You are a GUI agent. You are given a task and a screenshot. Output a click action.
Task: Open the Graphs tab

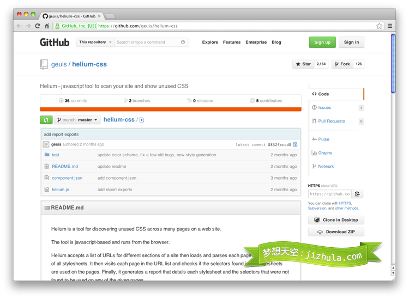325,153
